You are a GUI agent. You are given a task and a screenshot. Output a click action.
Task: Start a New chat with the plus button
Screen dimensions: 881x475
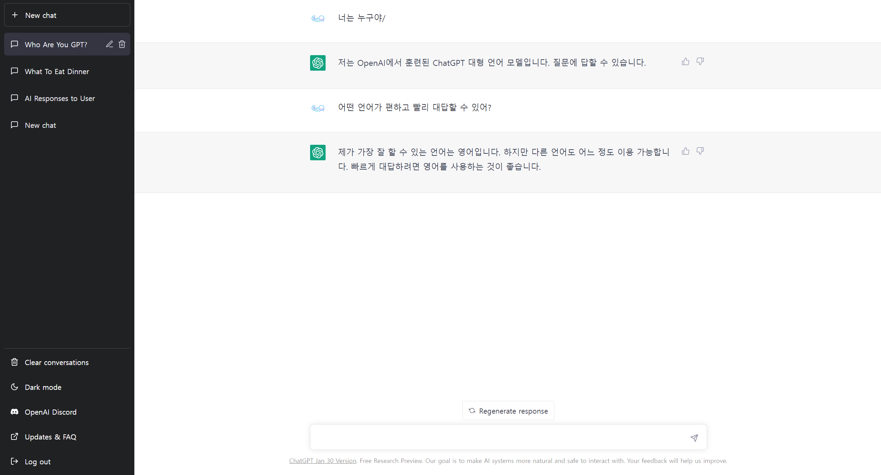(67, 15)
